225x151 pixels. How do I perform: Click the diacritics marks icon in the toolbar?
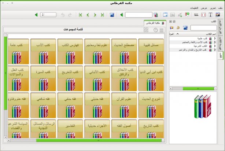coord(196,15)
